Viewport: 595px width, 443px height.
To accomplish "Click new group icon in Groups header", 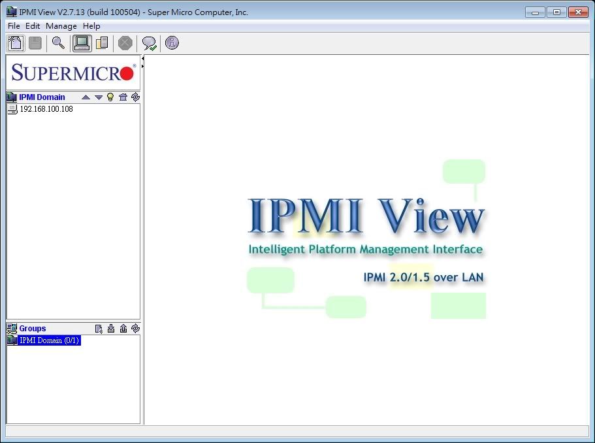I will (99, 329).
